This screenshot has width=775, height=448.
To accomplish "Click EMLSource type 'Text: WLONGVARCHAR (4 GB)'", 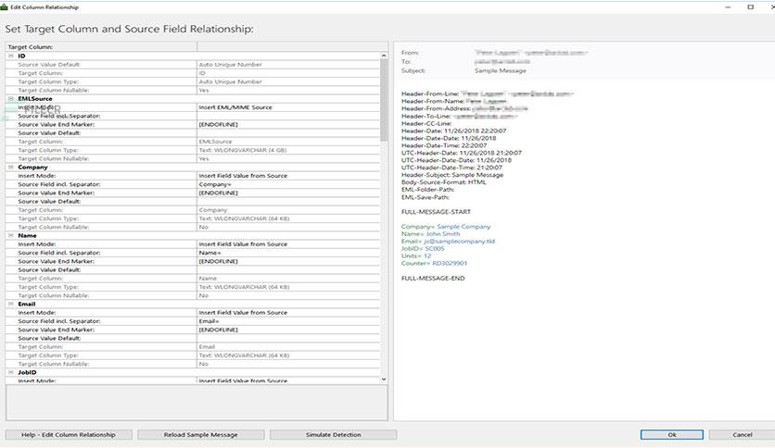I will coord(243,150).
